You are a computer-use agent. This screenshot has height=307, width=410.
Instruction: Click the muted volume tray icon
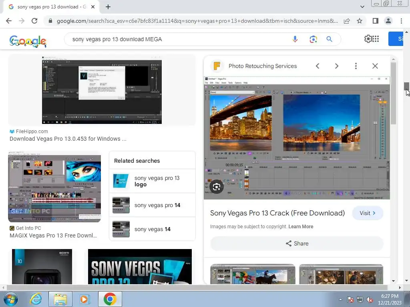[x=370, y=299]
